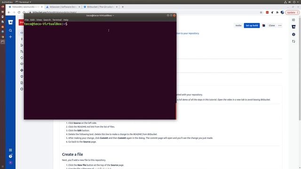The image size is (301, 169).
Task: Open the Downloads document icon in repository sidebar
Action: pos(22,83)
